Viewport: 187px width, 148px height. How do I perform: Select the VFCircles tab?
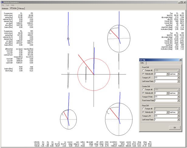(13, 9)
